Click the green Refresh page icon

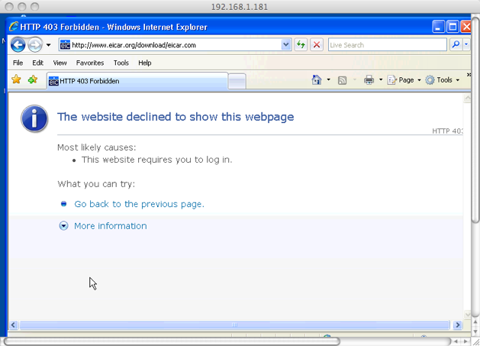click(x=301, y=45)
